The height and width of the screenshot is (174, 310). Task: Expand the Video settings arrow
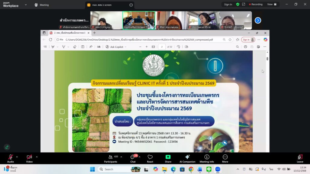[x=37, y=157]
